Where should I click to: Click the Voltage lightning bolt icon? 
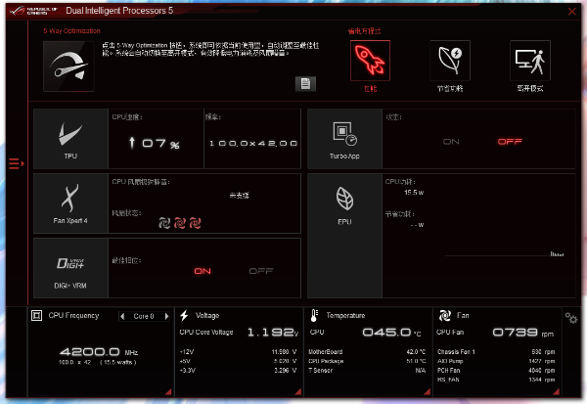coord(184,316)
